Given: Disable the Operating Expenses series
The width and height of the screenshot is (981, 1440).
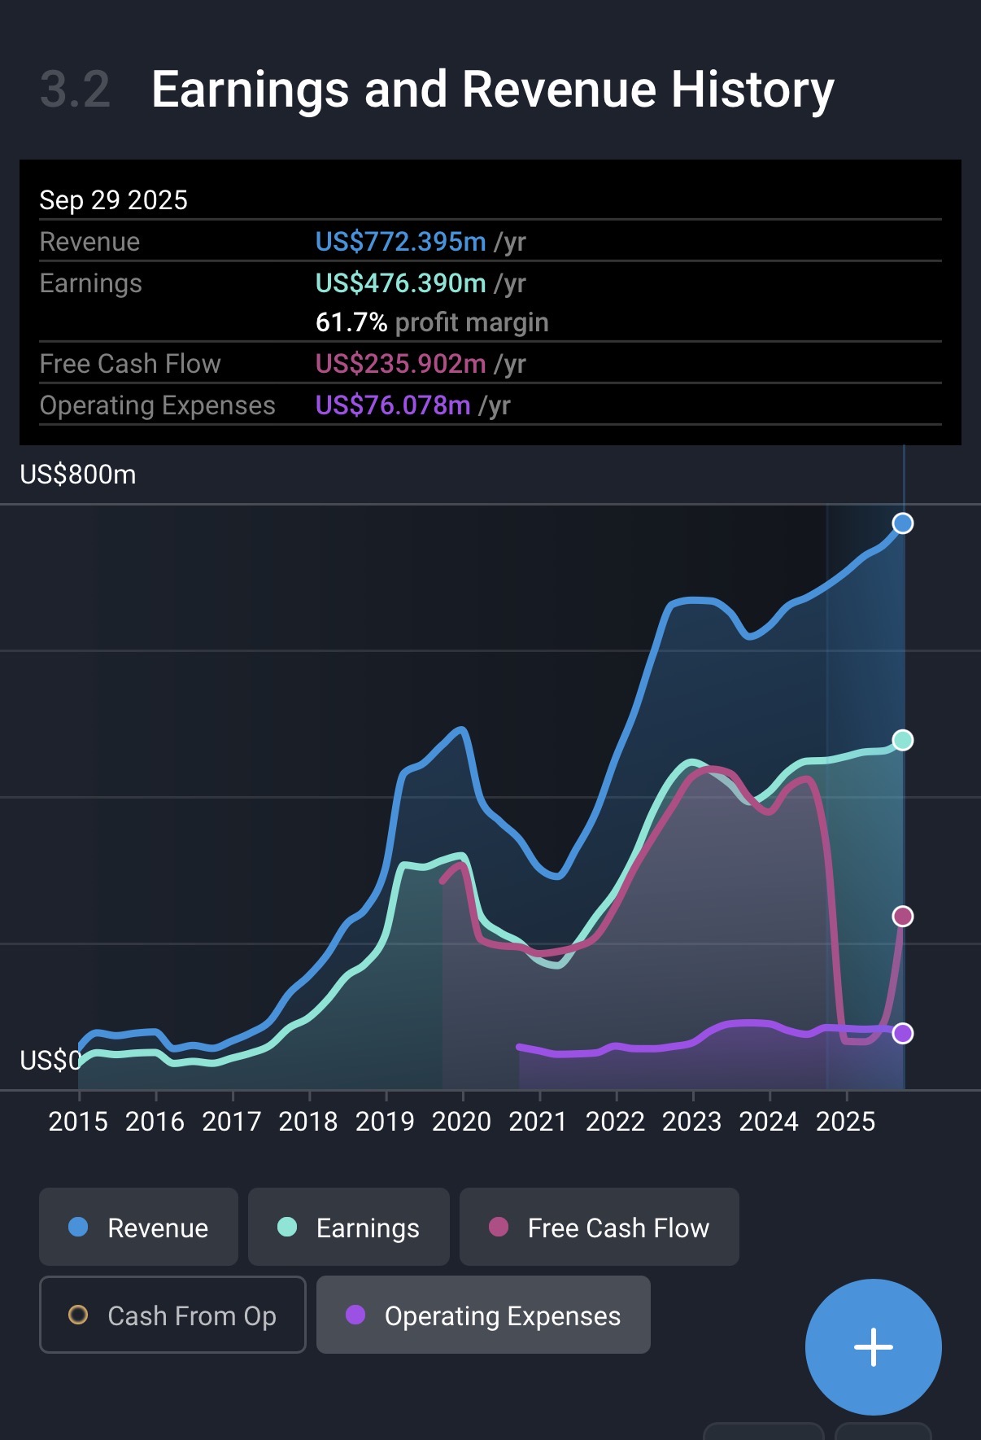Looking at the screenshot, I should coord(483,1315).
